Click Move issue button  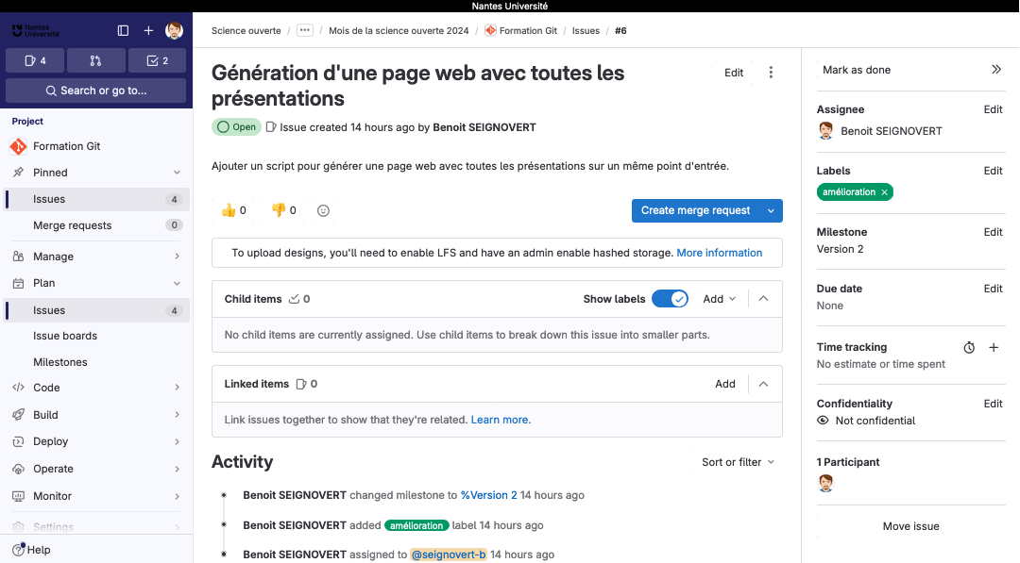pos(910,526)
